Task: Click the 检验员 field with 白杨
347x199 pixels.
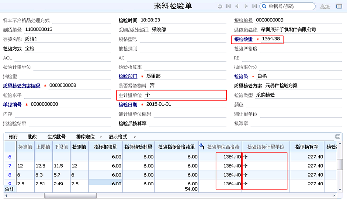Action: 299,76
